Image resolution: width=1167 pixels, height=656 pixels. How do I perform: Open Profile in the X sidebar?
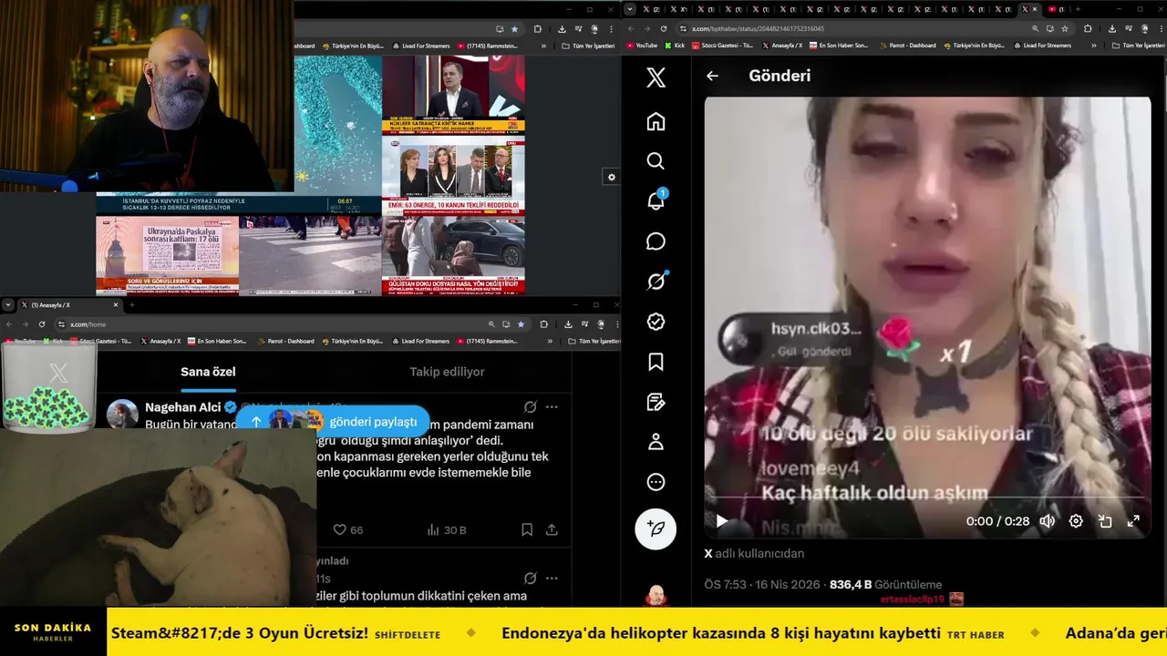tap(656, 442)
